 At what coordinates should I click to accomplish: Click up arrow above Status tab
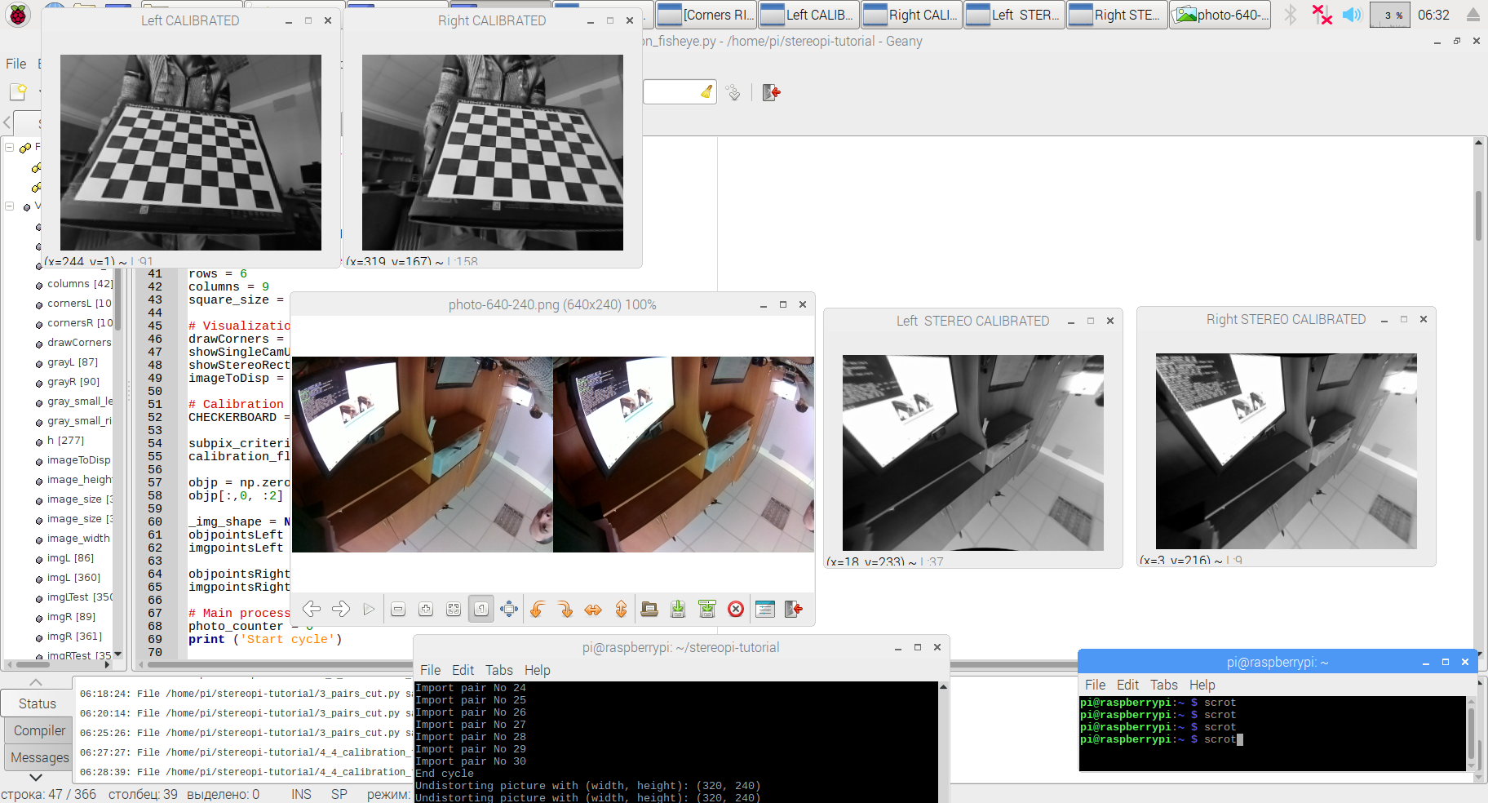(36, 682)
